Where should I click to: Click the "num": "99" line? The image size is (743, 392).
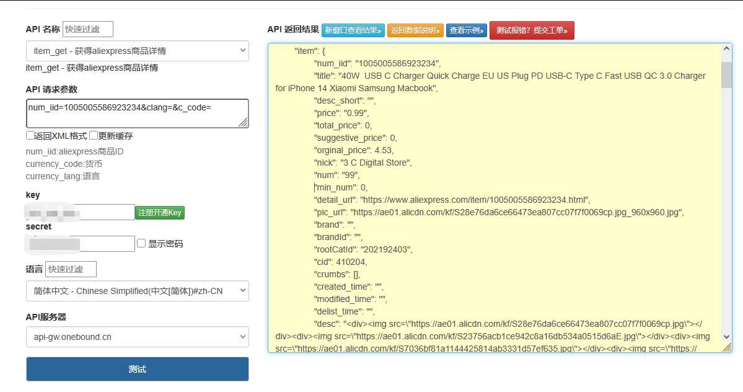coord(336,175)
